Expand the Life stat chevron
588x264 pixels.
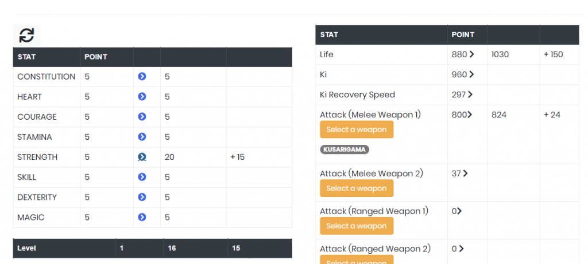coord(471,54)
